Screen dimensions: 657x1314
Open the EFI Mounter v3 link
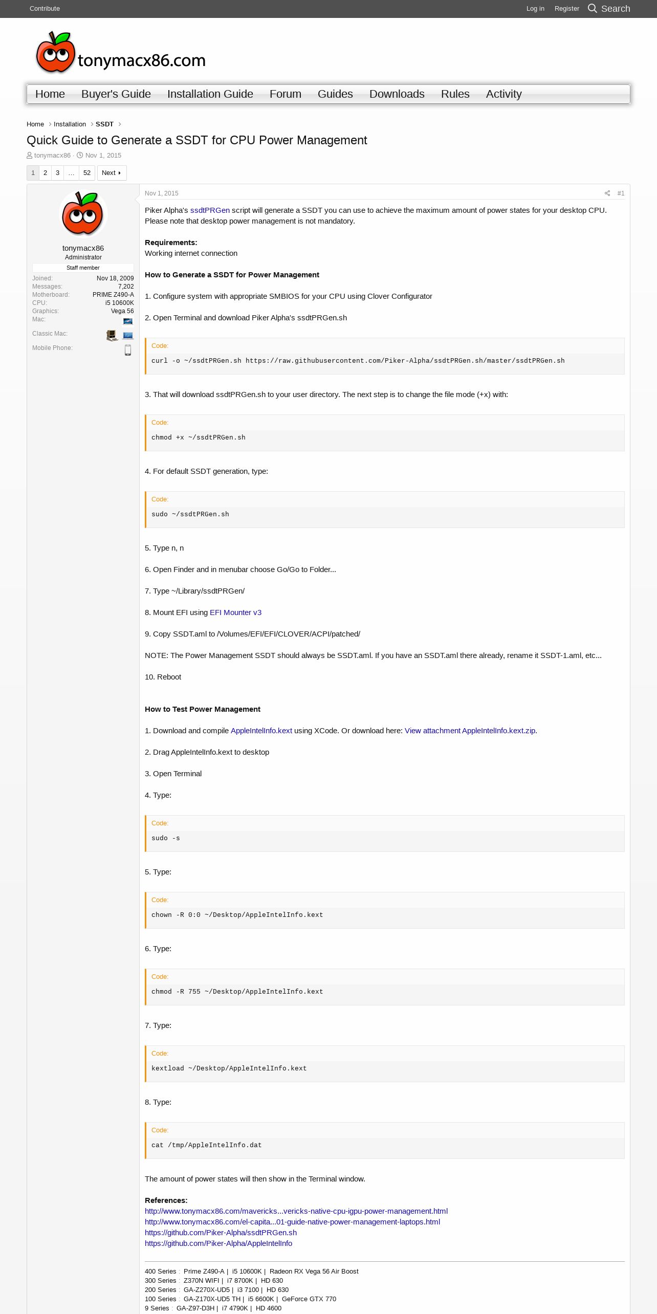[x=235, y=612]
